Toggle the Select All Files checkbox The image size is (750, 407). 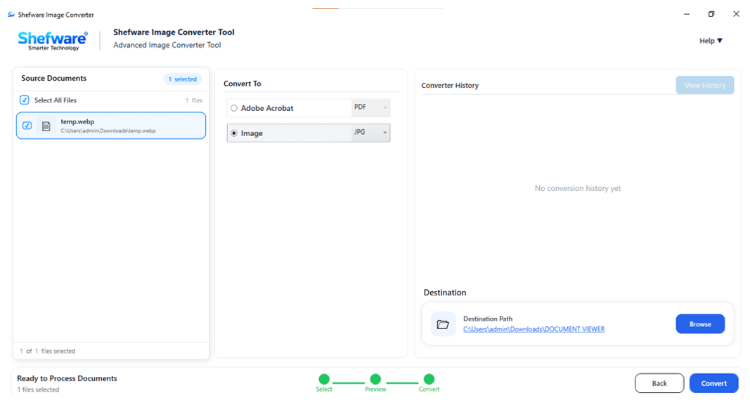point(25,100)
